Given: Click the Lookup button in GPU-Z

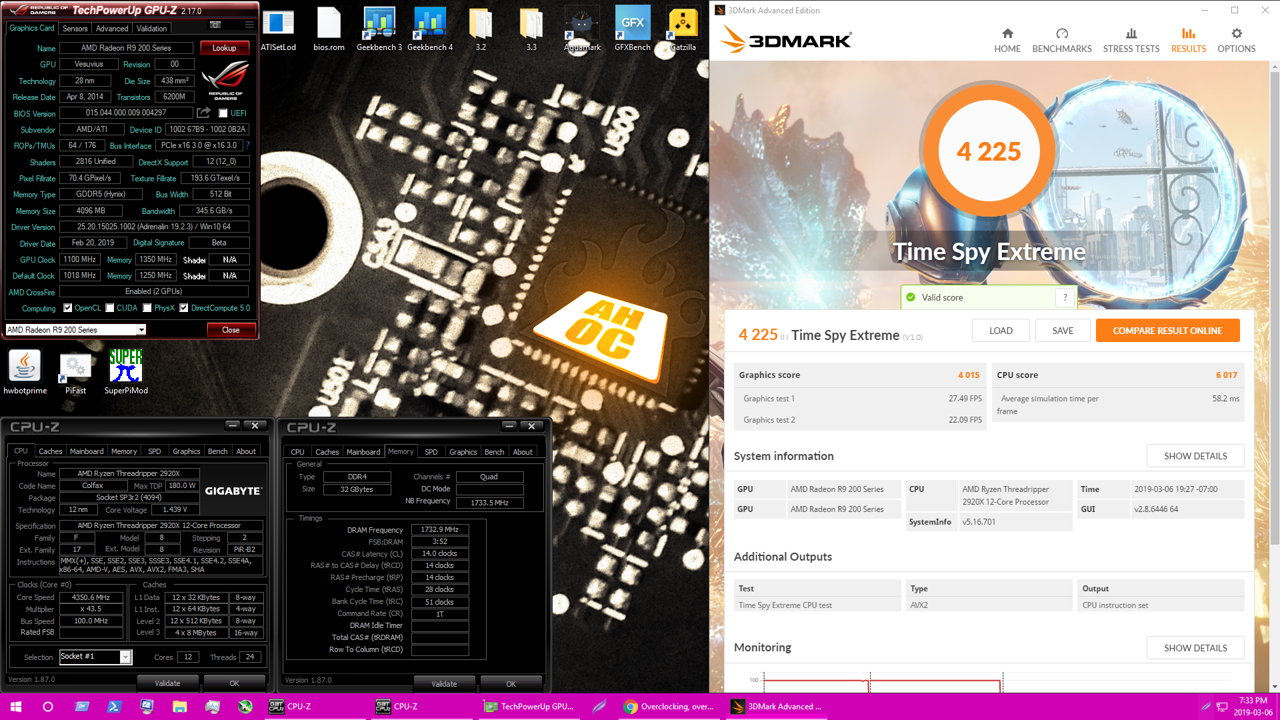Looking at the screenshot, I should 224,48.
